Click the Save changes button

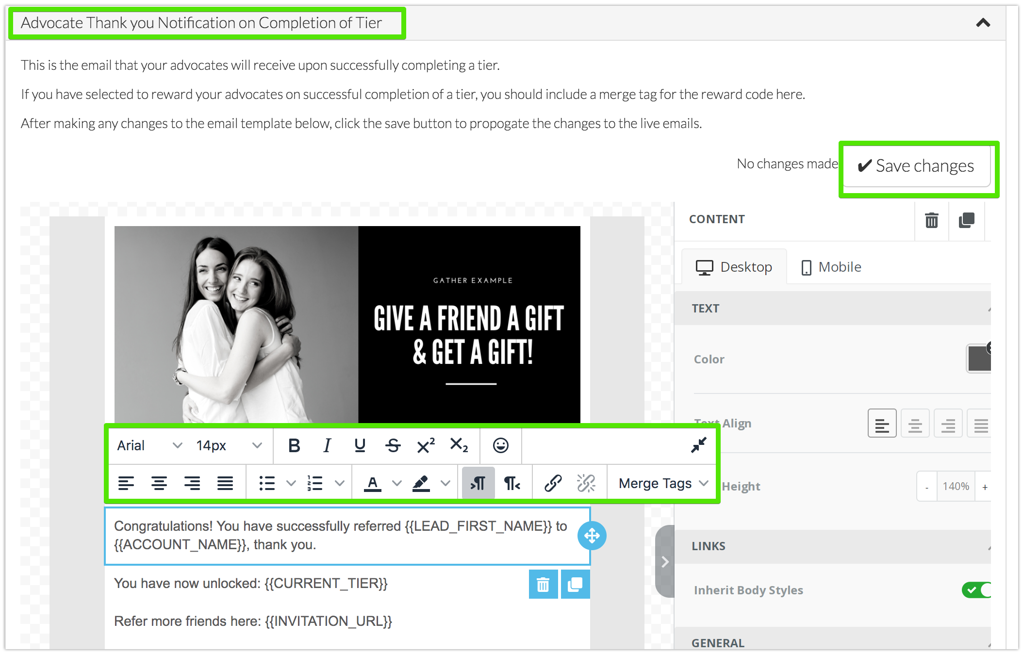pyautogui.click(x=916, y=166)
